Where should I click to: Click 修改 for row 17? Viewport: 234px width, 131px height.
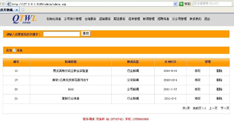point(198,80)
